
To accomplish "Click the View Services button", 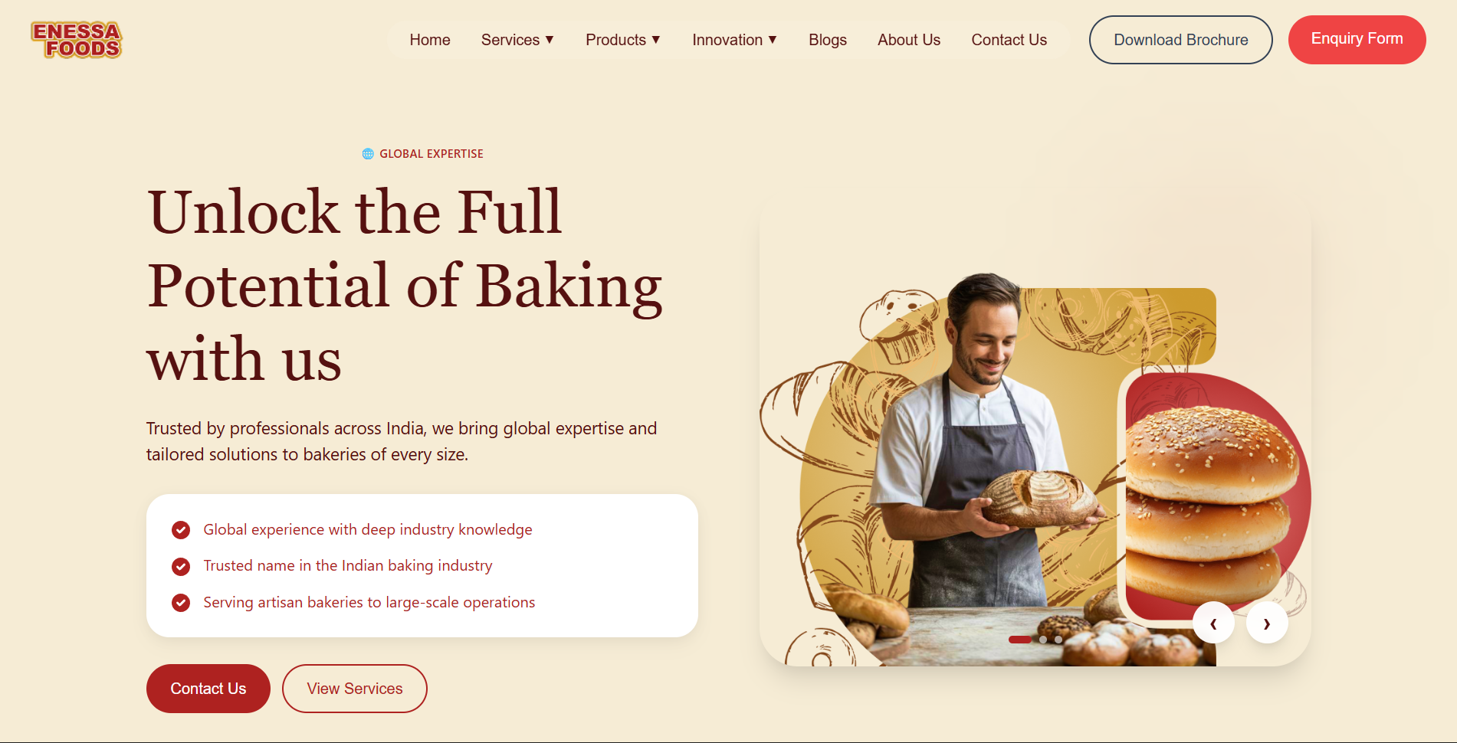I will (355, 689).
